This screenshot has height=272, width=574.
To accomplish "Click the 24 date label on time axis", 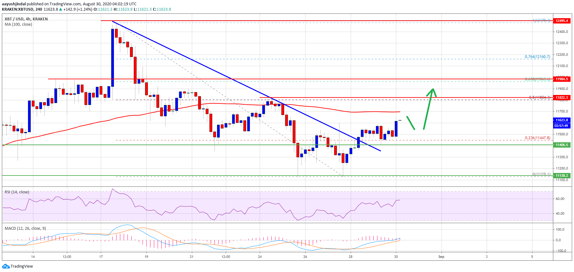I will click(260, 257).
